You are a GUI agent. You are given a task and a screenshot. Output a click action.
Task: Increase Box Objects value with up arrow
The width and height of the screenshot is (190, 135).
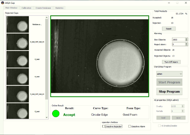pos(186,39)
